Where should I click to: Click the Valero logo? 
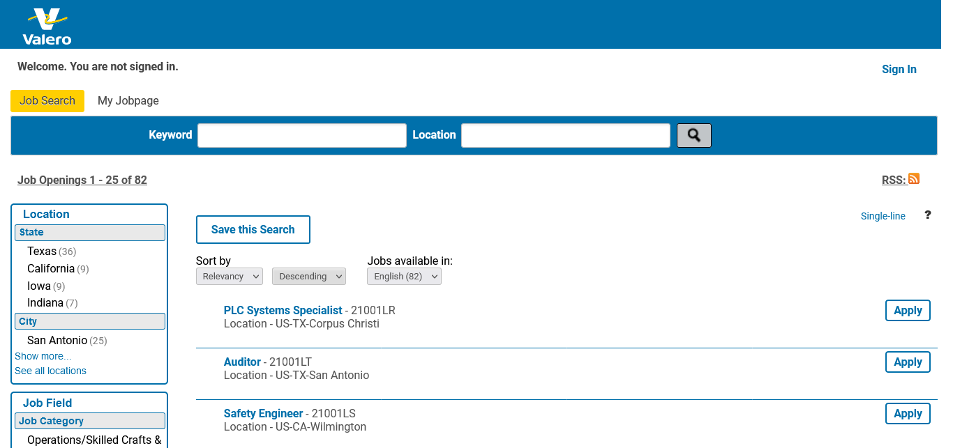[47, 26]
